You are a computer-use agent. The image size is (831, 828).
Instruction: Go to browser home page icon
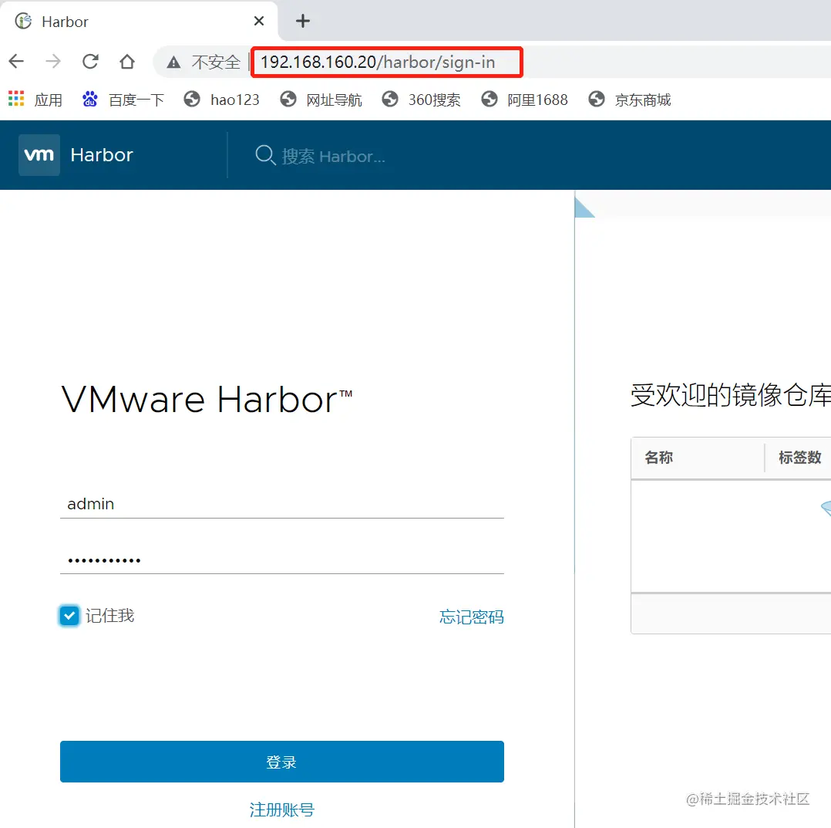point(127,62)
